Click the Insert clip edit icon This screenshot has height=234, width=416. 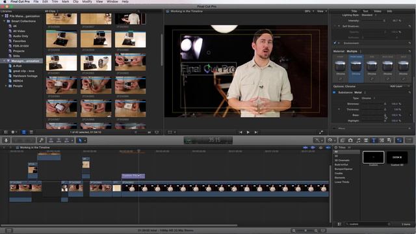pyautogui.click(x=58, y=140)
